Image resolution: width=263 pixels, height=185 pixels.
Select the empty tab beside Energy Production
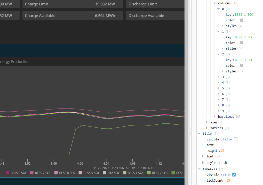pyautogui.click(x=52, y=61)
